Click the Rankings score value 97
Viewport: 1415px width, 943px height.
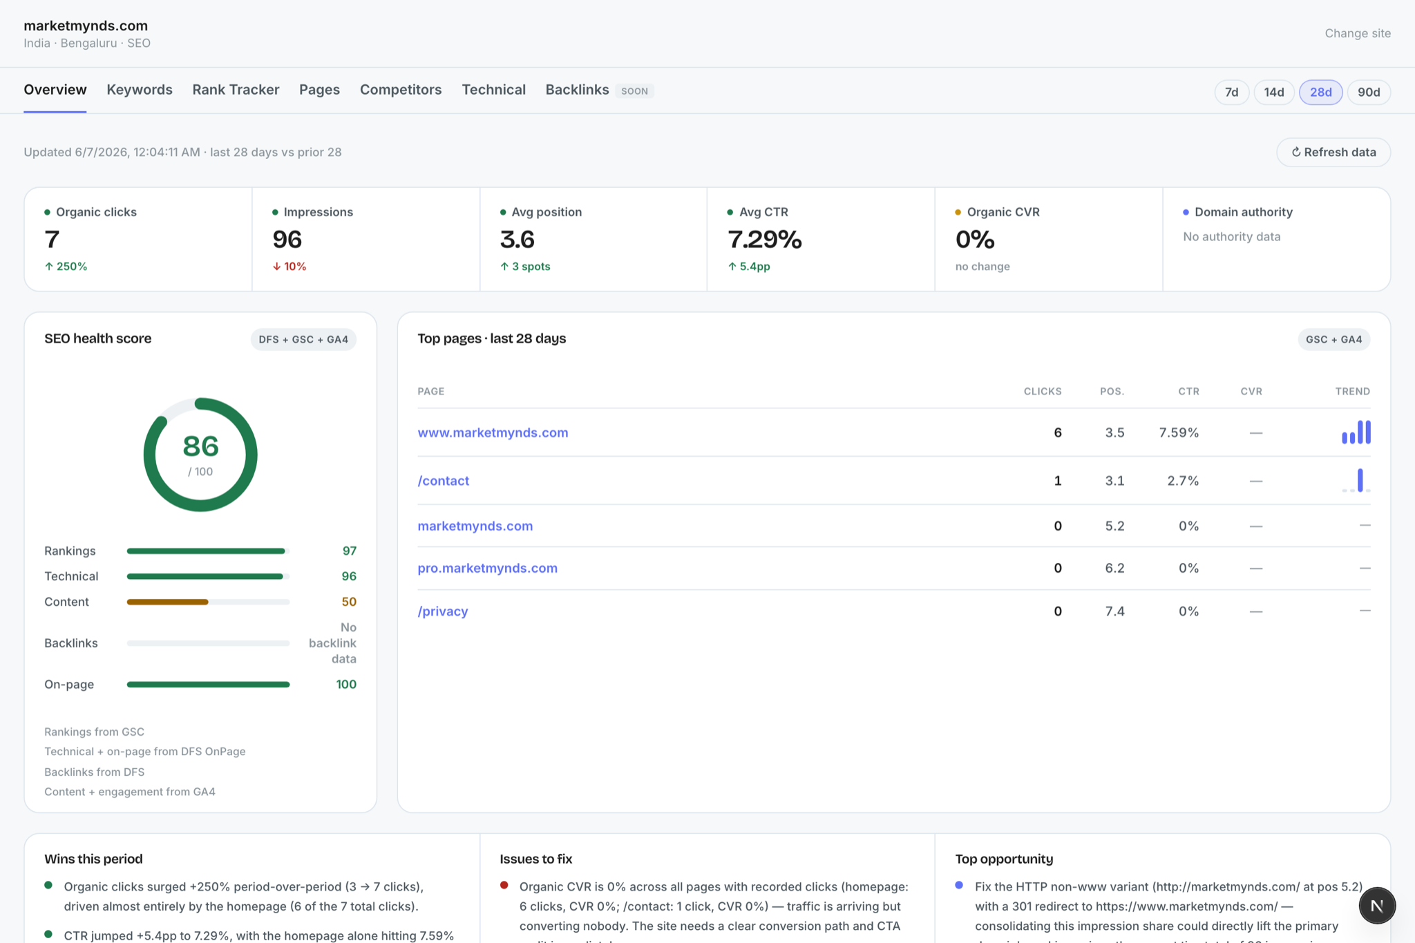tap(350, 551)
